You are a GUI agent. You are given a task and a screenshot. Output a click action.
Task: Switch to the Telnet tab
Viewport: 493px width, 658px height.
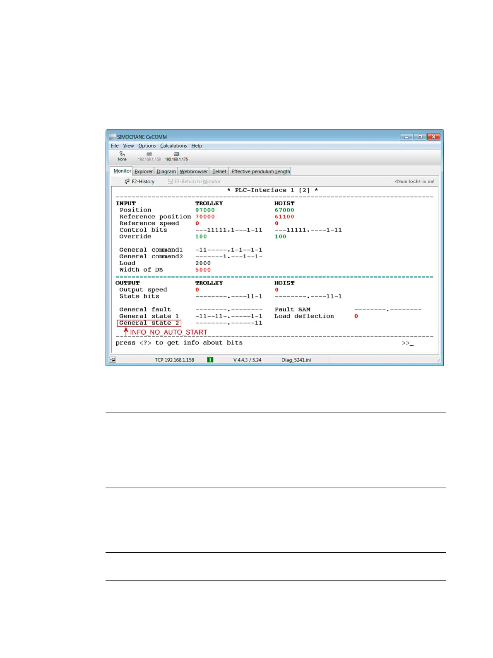pos(219,172)
